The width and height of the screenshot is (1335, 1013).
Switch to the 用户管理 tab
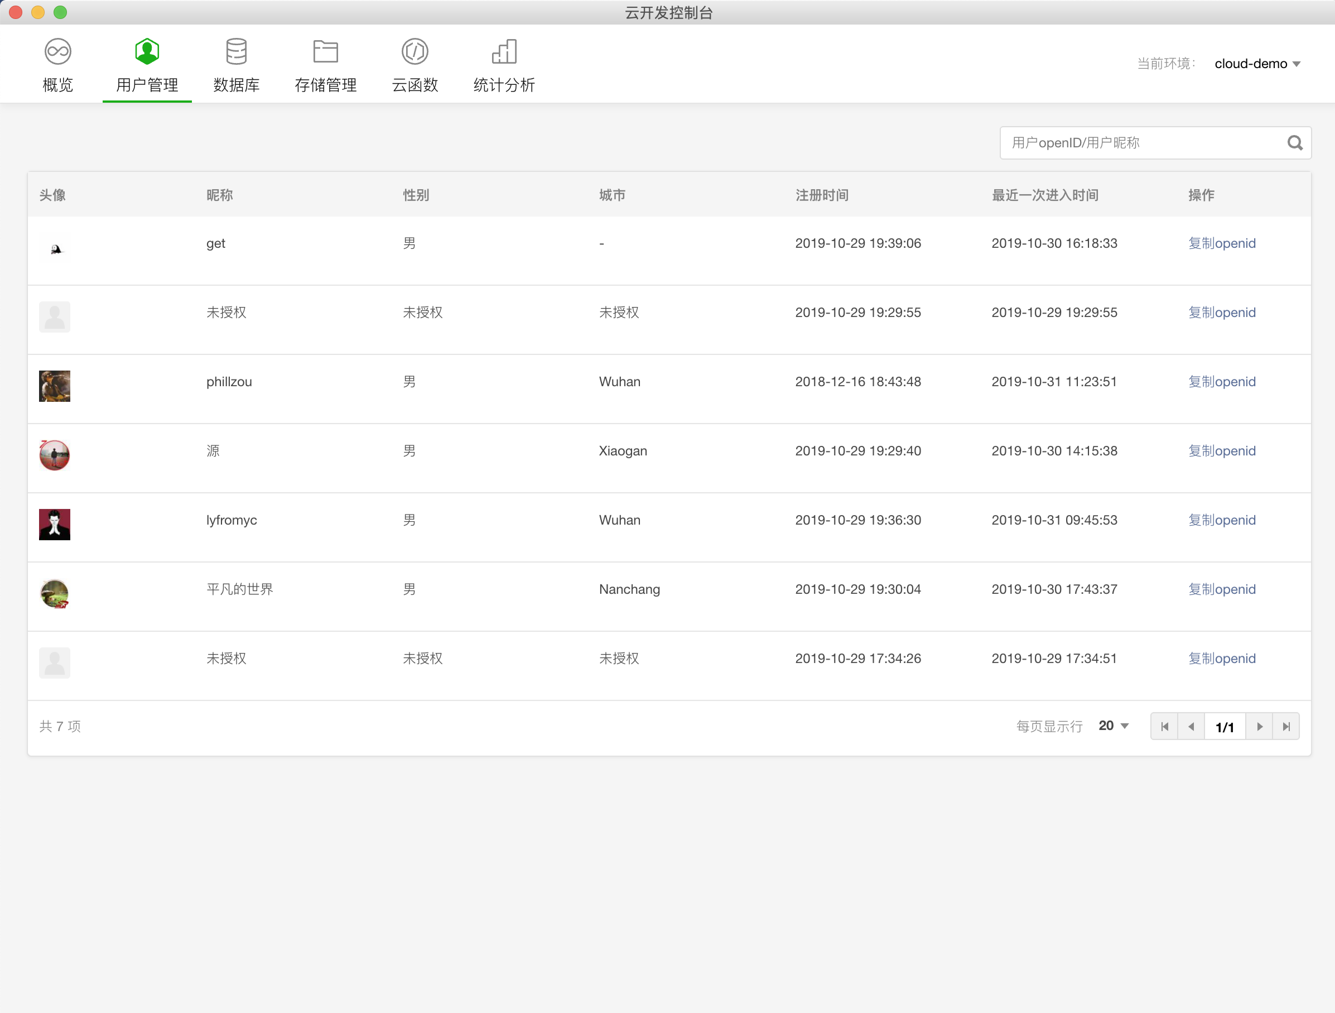pos(147,85)
